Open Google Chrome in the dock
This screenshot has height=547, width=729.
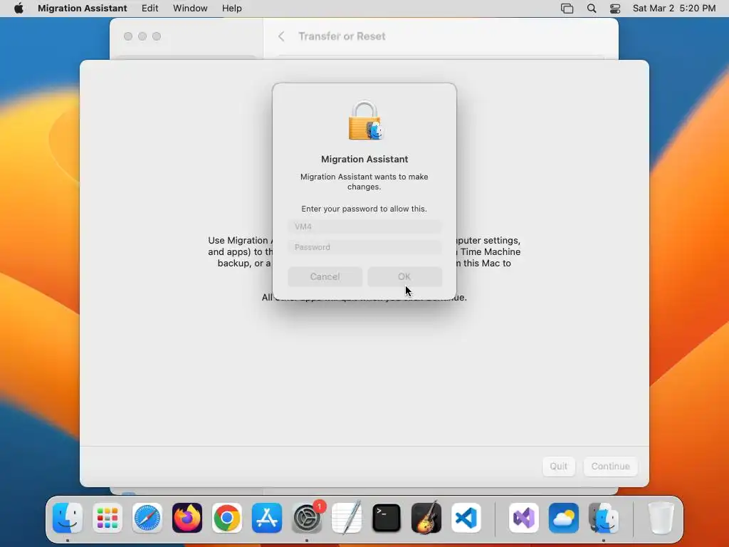pyautogui.click(x=227, y=518)
